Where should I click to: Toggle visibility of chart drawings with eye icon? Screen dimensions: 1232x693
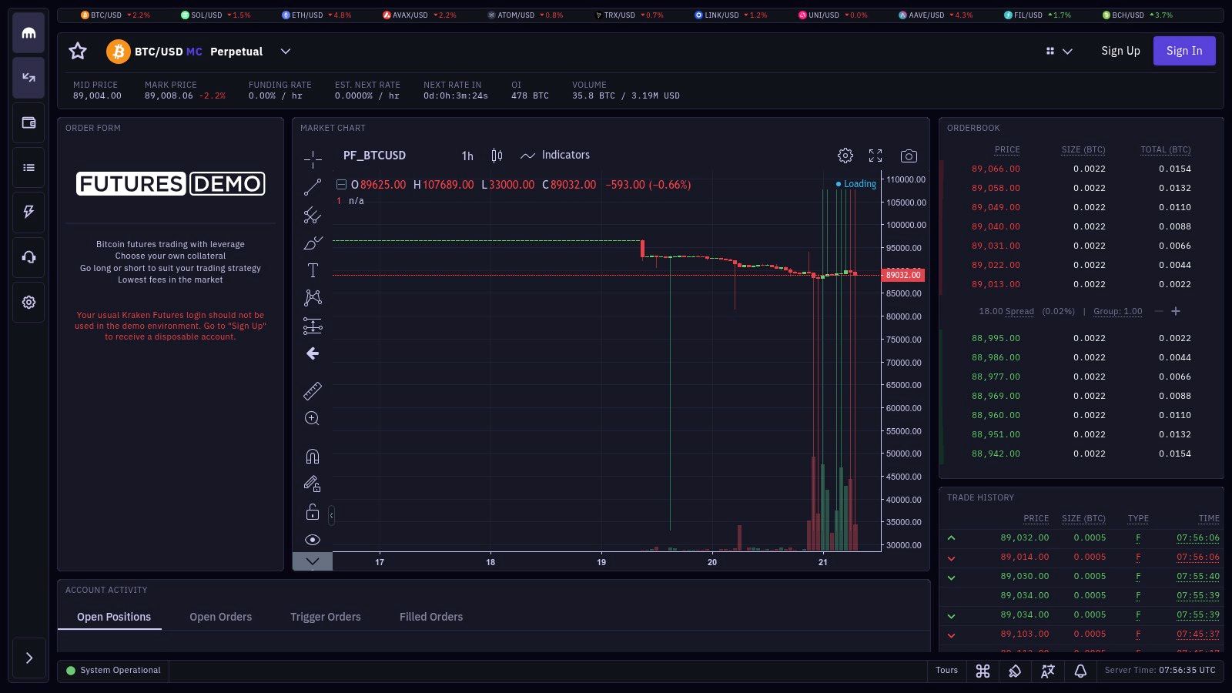312,539
